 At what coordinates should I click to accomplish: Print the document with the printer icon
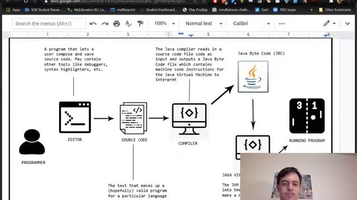(x=117, y=23)
